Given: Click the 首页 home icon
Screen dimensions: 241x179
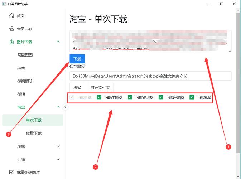Looking at the screenshot, I should 12,16.
